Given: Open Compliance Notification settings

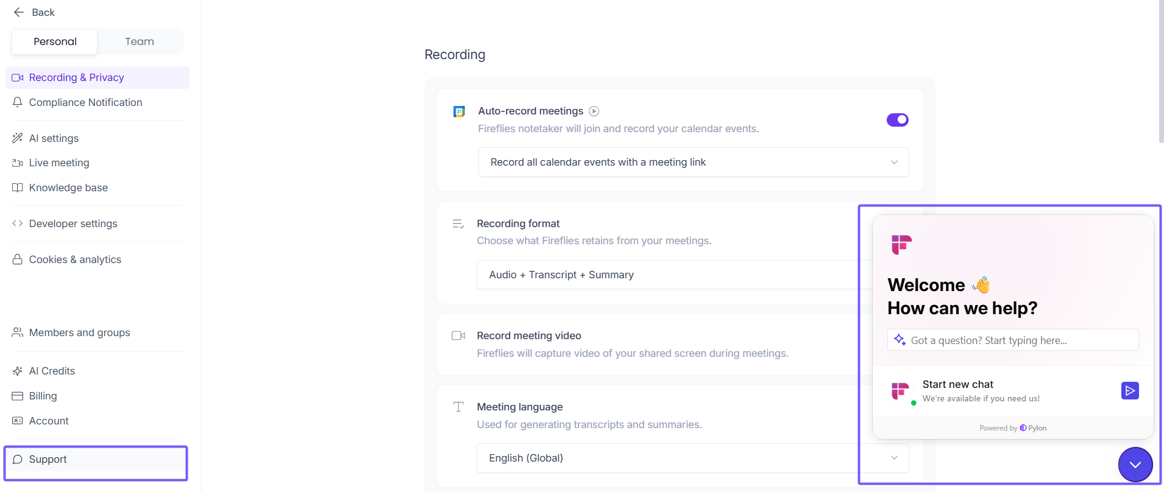Looking at the screenshot, I should pos(85,102).
